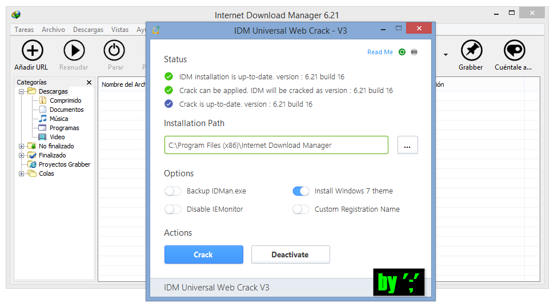The image size is (554, 307).
Task: Click the green refresh icon beside Read Me
Action: click(402, 52)
